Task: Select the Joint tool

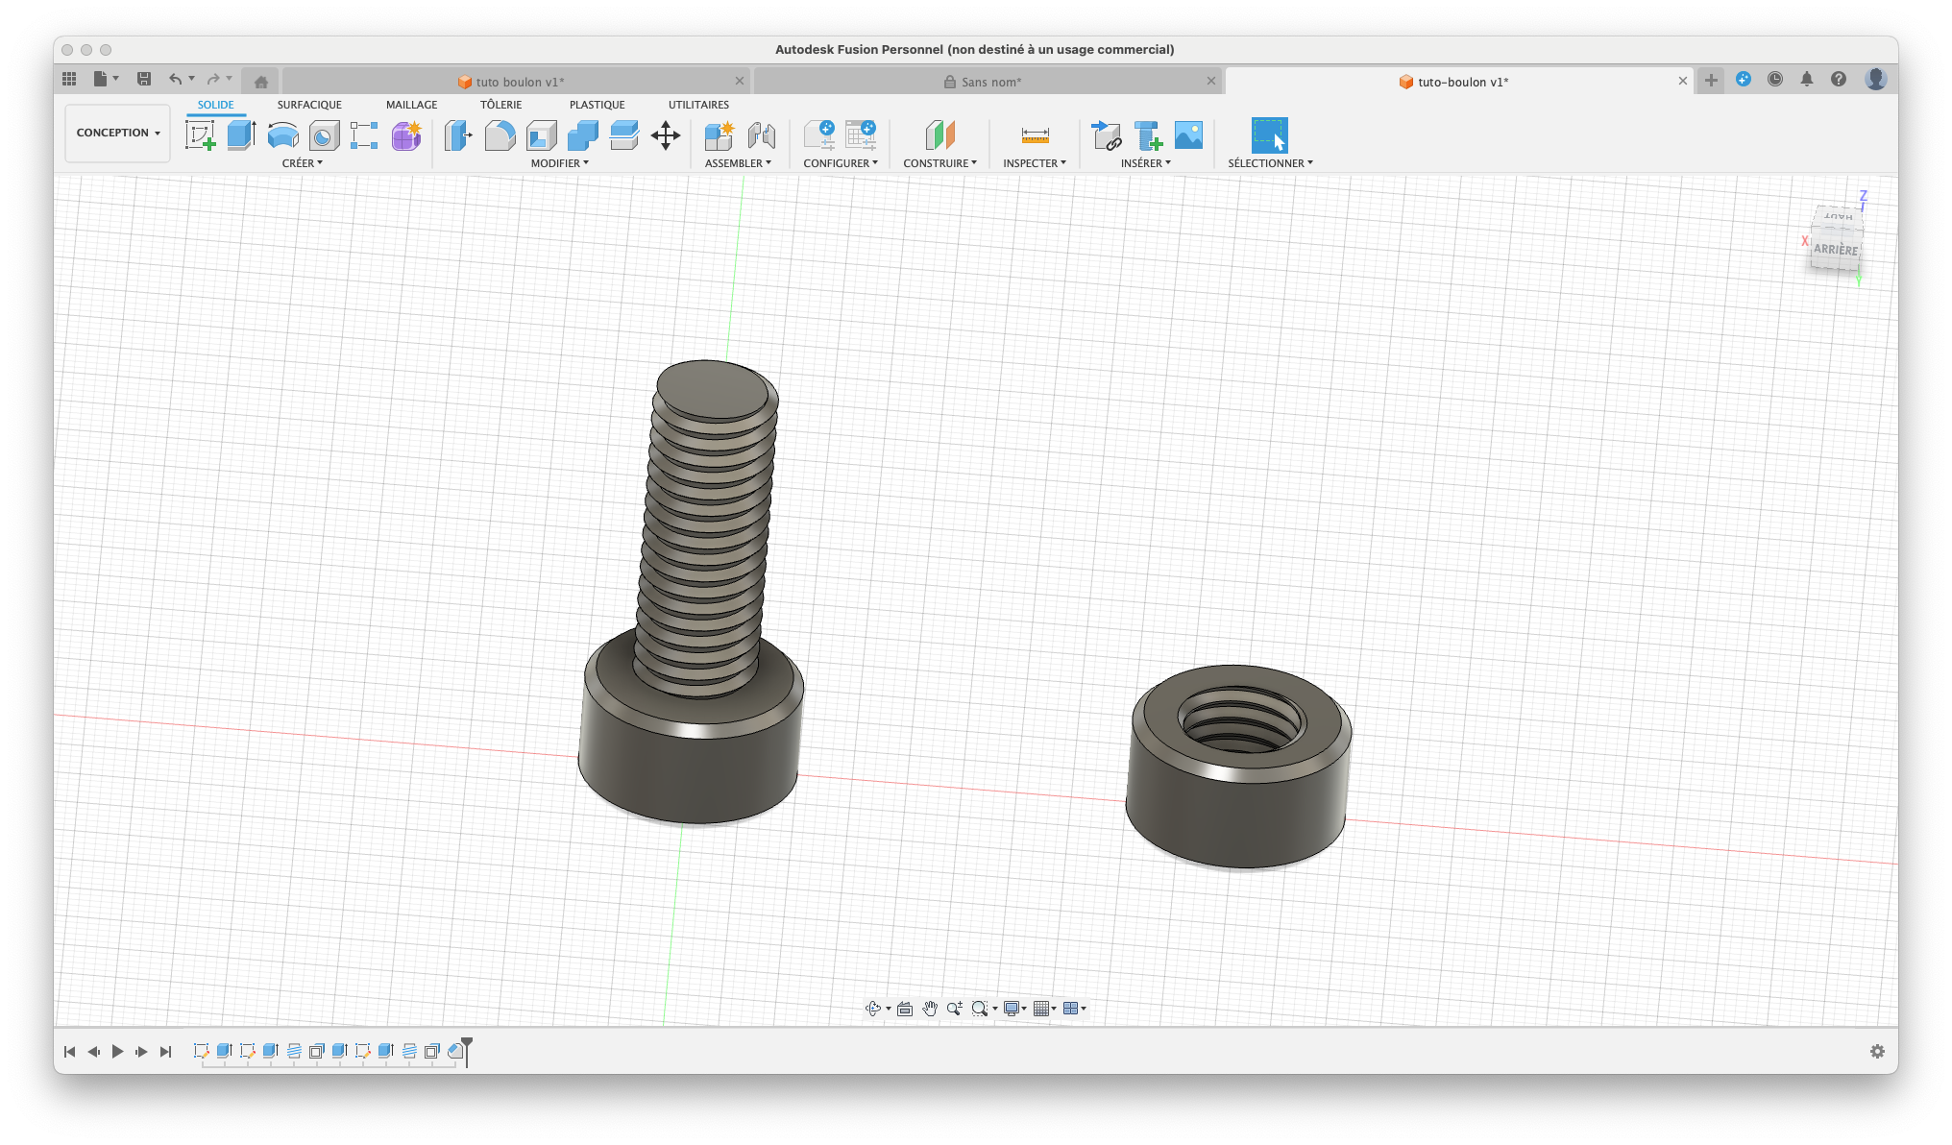Action: click(x=761, y=135)
